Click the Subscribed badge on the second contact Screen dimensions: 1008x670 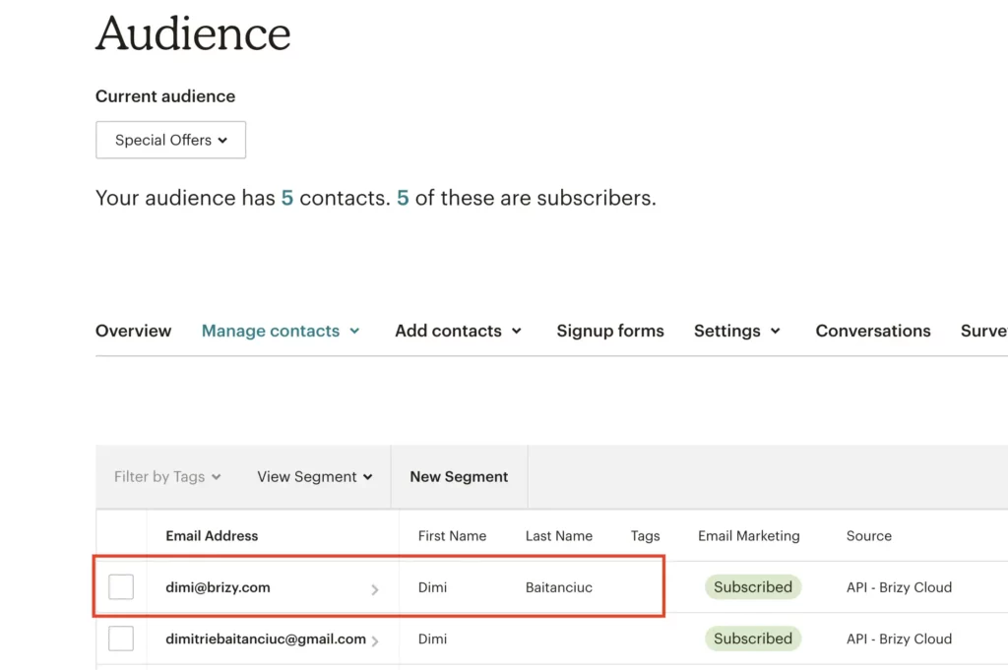click(752, 639)
